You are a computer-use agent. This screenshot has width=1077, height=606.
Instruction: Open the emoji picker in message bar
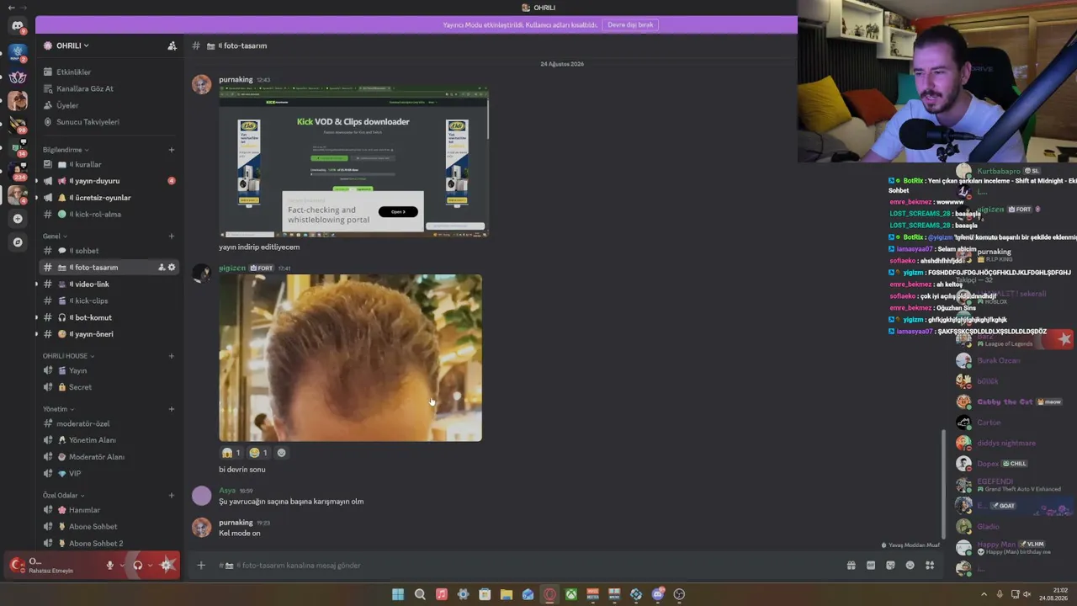point(910,566)
